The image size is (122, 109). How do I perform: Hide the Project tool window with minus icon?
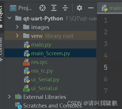[x=91, y=8]
